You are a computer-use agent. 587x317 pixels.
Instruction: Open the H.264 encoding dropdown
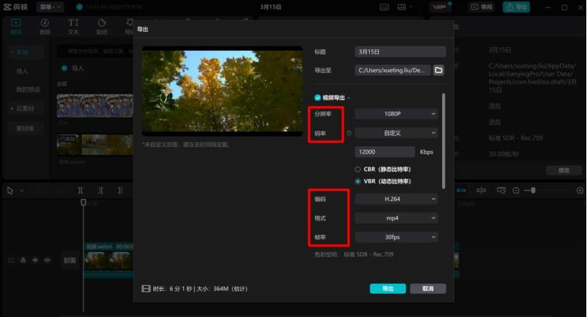click(396, 200)
